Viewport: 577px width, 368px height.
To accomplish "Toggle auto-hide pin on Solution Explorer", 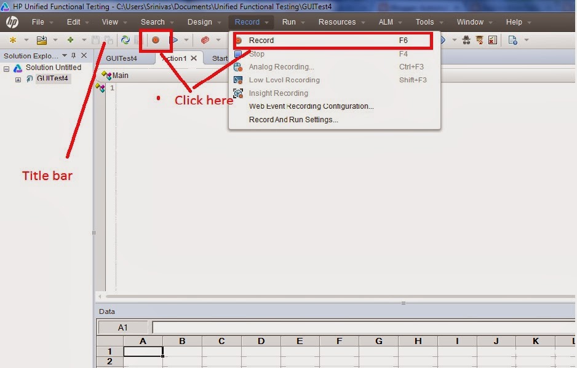I will [x=73, y=55].
